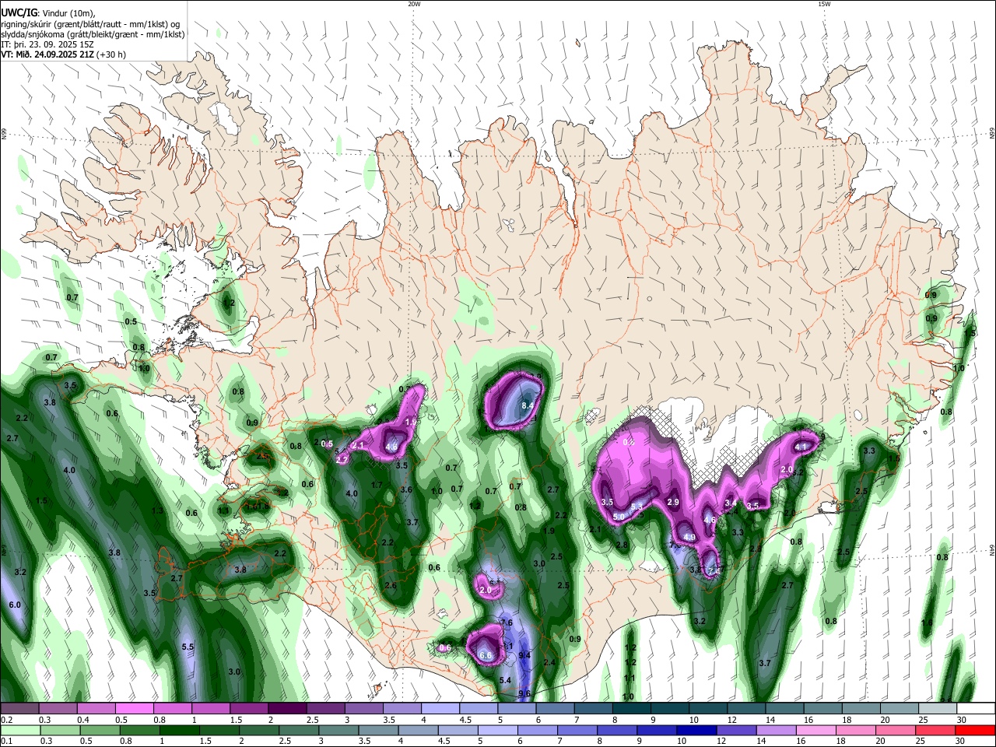Click the '12' label in the bottom legend row
The height and width of the screenshot is (747, 996).
tap(721, 741)
